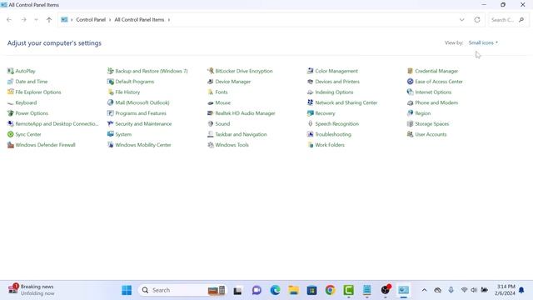Viewport: 533px width, 300px height.
Task: Open the Phone and Modem link
Action: tap(436, 102)
